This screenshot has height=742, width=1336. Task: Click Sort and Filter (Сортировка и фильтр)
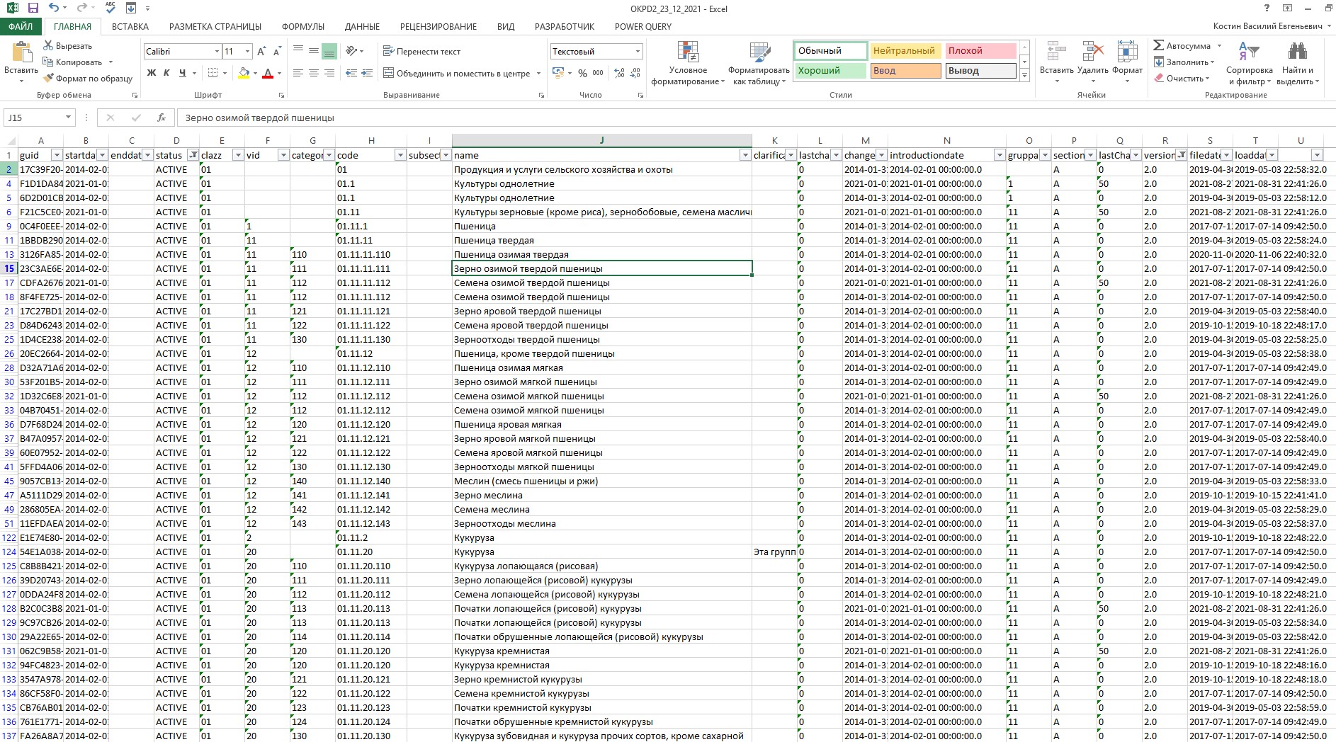tap(1249, 64)
